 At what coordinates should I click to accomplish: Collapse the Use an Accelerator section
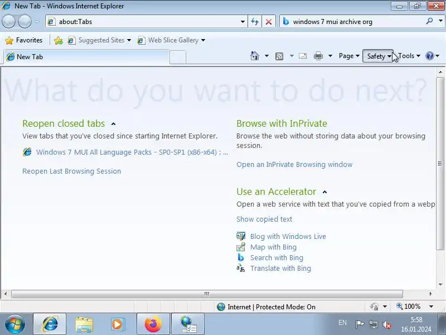pos(325,192)
